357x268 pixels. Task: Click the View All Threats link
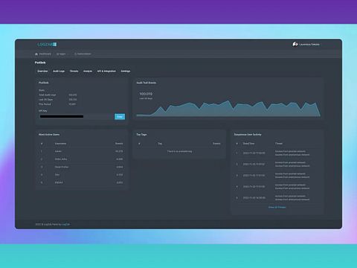point(277,207)
